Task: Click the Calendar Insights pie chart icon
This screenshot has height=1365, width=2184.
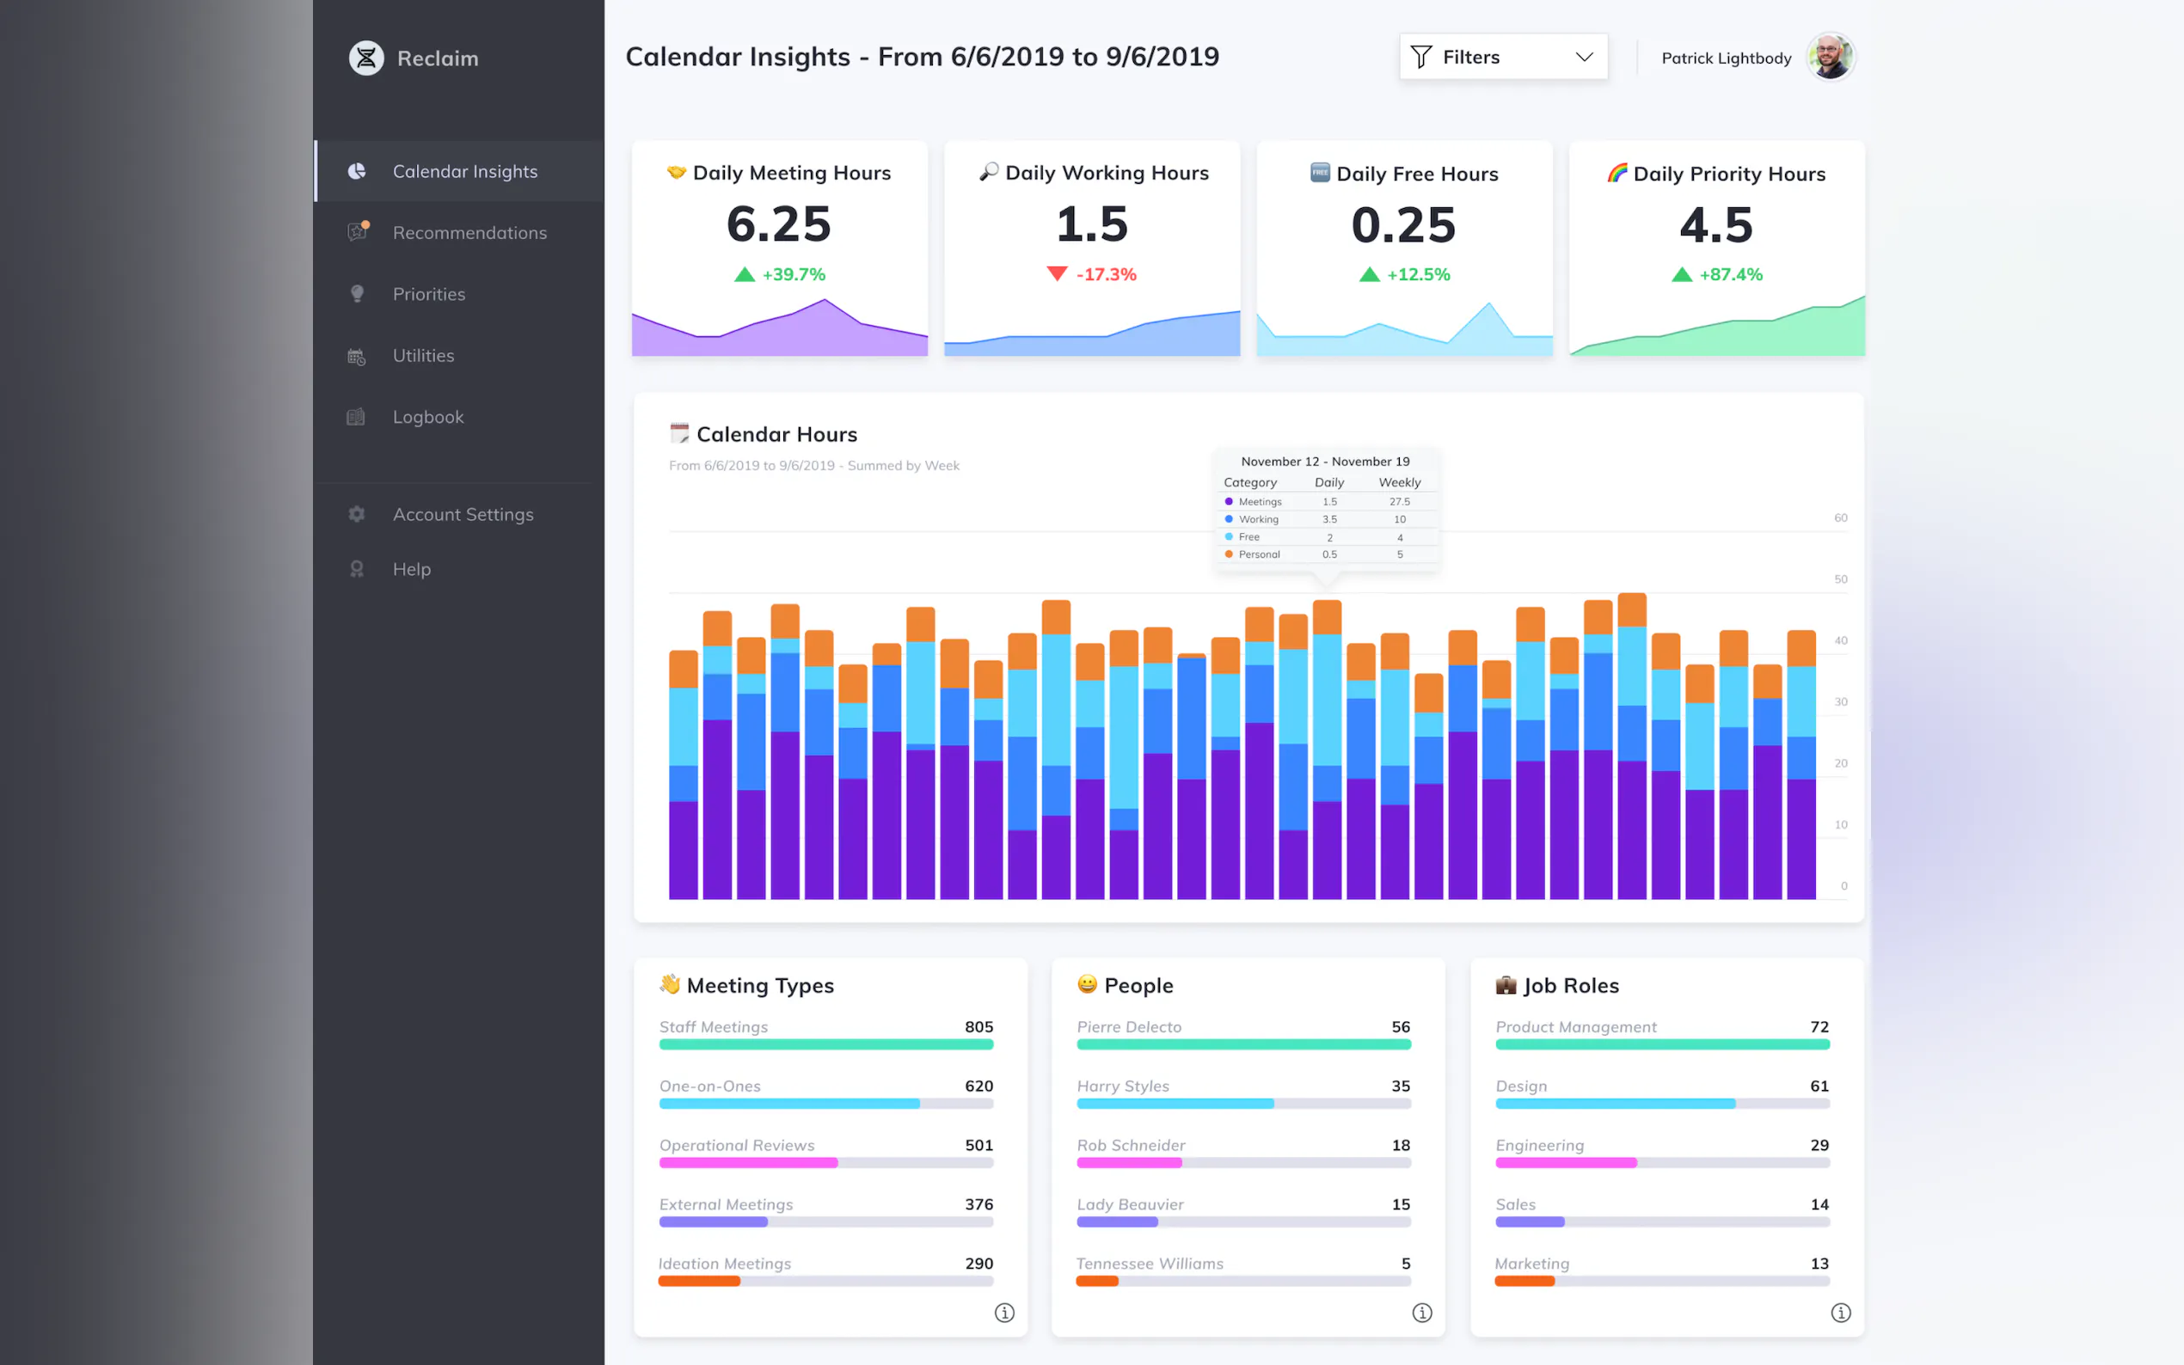Action: (x=357, y=172)
